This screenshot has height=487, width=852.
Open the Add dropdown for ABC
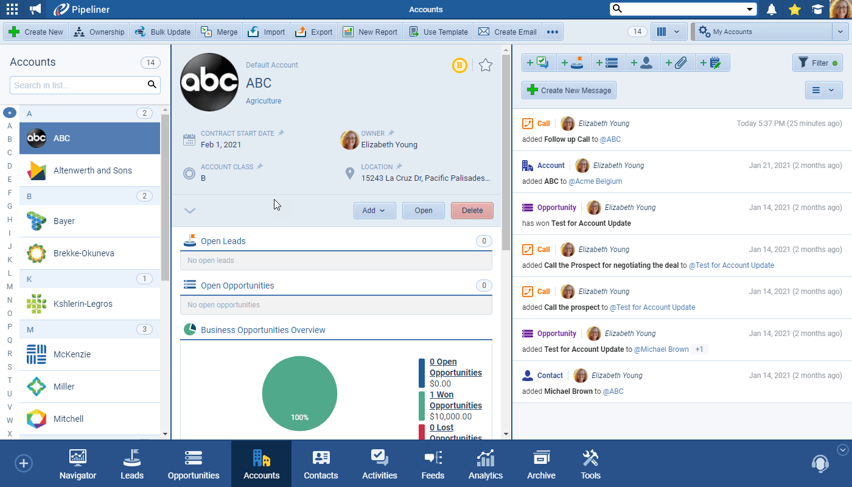[374, 211]
